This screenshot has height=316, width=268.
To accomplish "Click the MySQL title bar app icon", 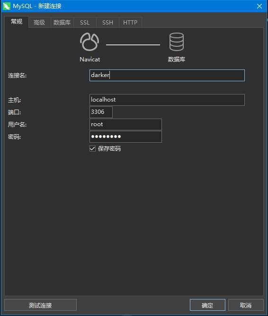I will [7, 6].
